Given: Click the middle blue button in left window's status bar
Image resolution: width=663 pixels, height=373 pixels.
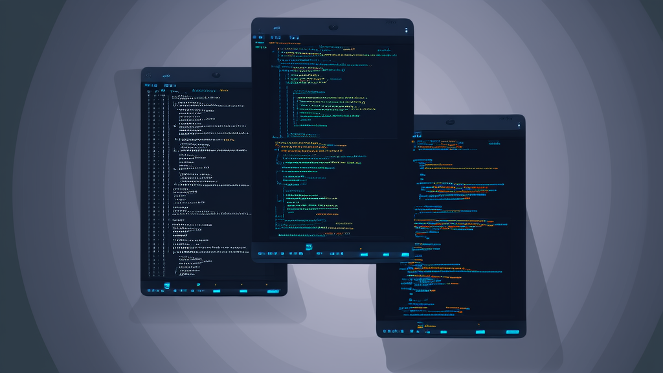Looking at the screenshot, I should [243, 291].
